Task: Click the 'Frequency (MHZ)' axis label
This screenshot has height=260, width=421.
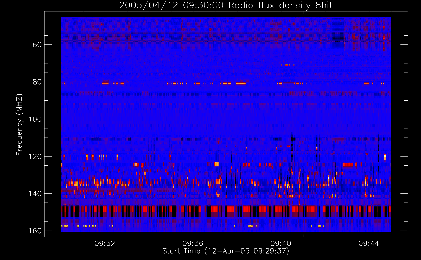Action: pos(20,125)
